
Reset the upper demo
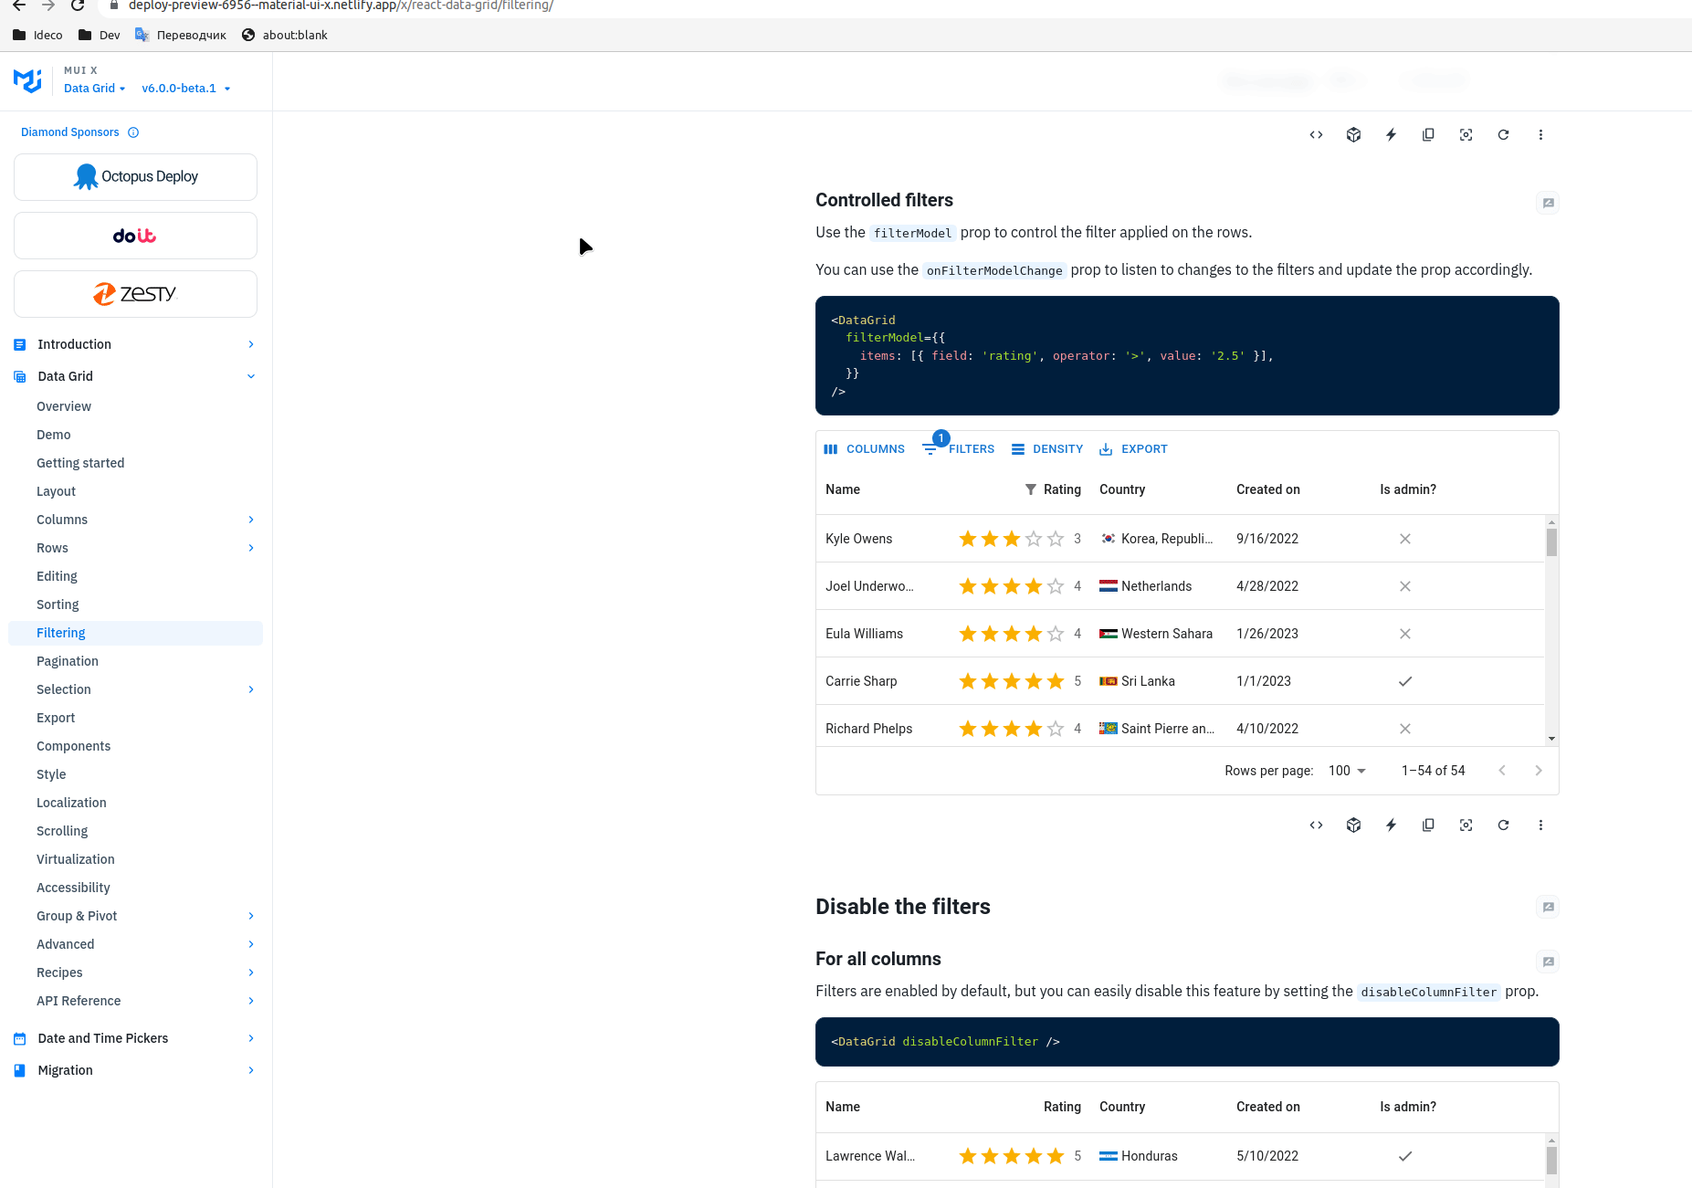[x=1503, y=135]
